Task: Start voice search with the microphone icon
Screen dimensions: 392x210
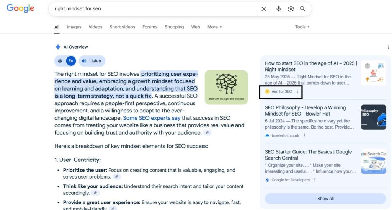Action: click(x=279, y=9)
